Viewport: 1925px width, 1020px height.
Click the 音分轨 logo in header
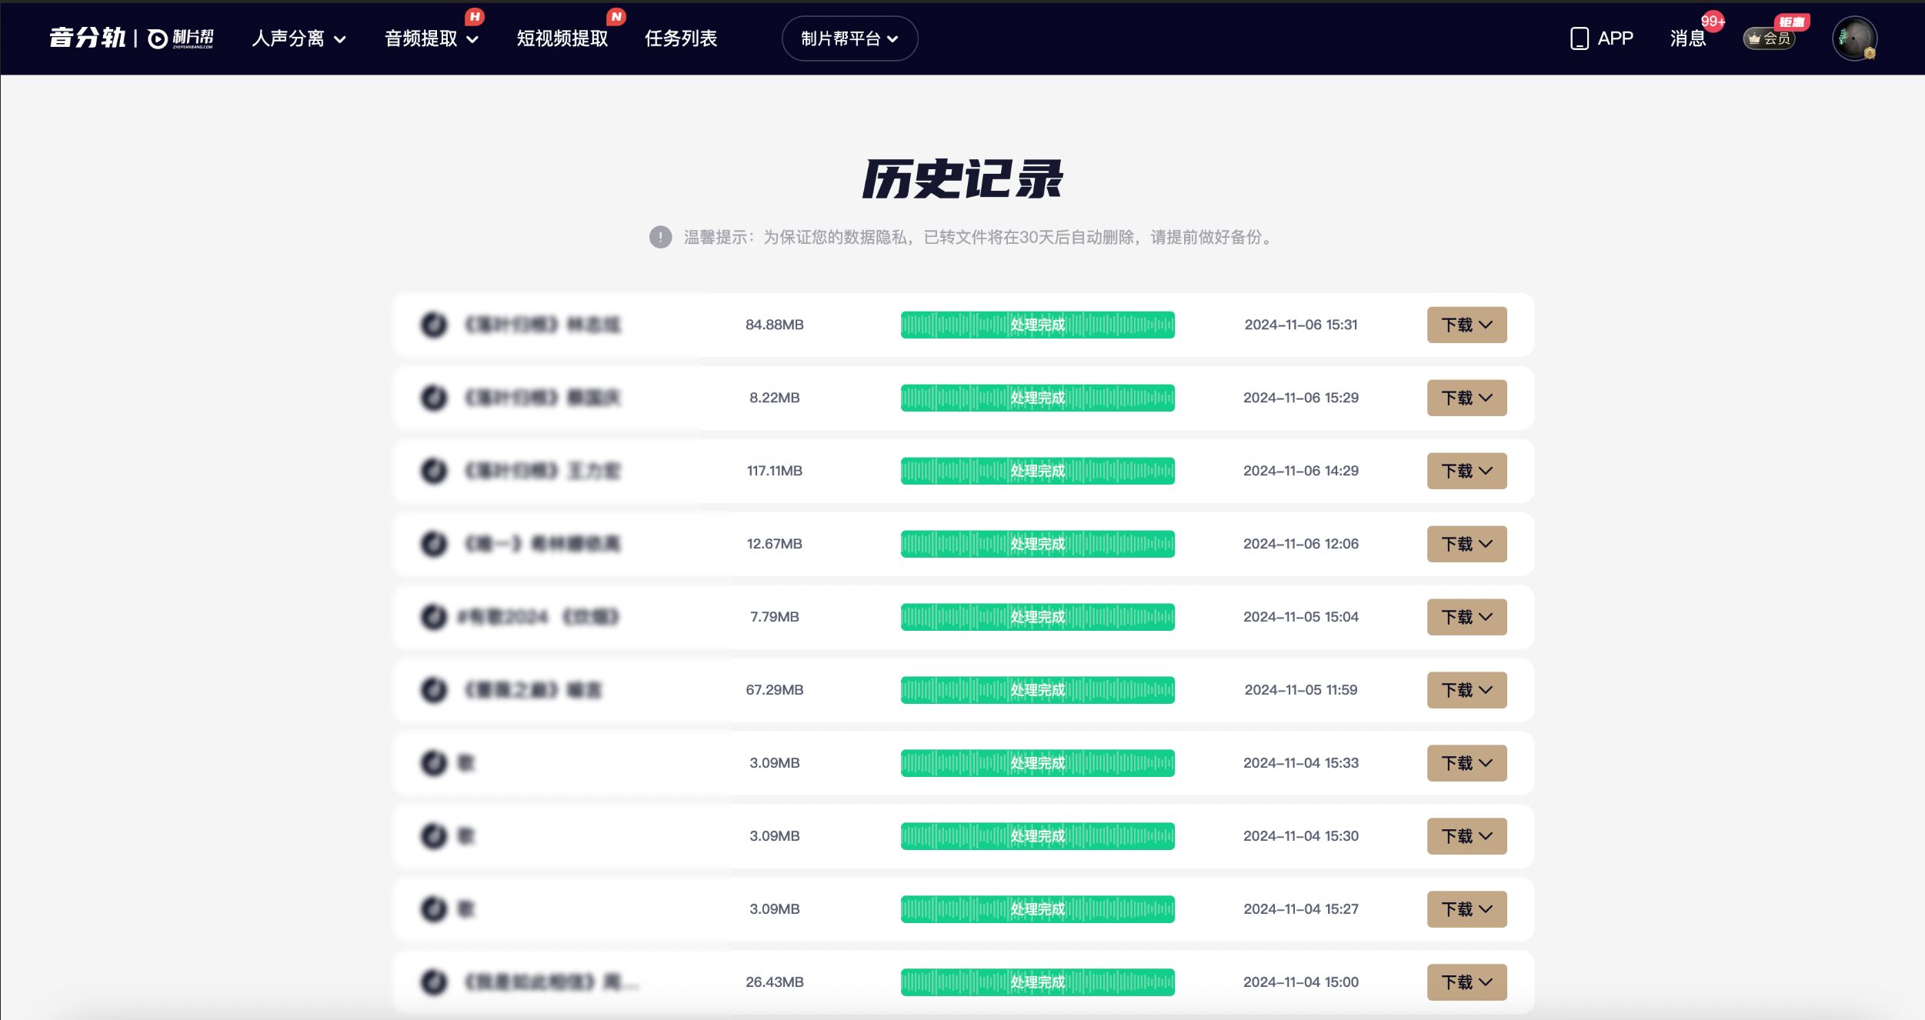(87, 38)
